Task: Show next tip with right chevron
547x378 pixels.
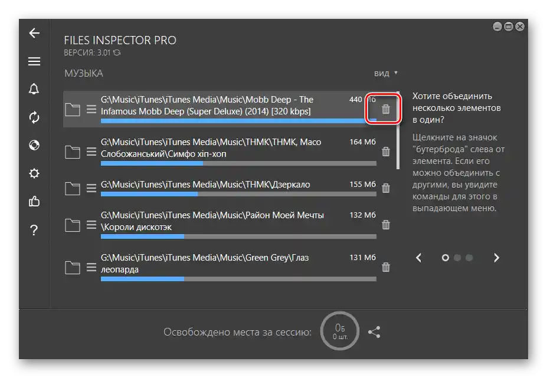Action: coord(496,258)
